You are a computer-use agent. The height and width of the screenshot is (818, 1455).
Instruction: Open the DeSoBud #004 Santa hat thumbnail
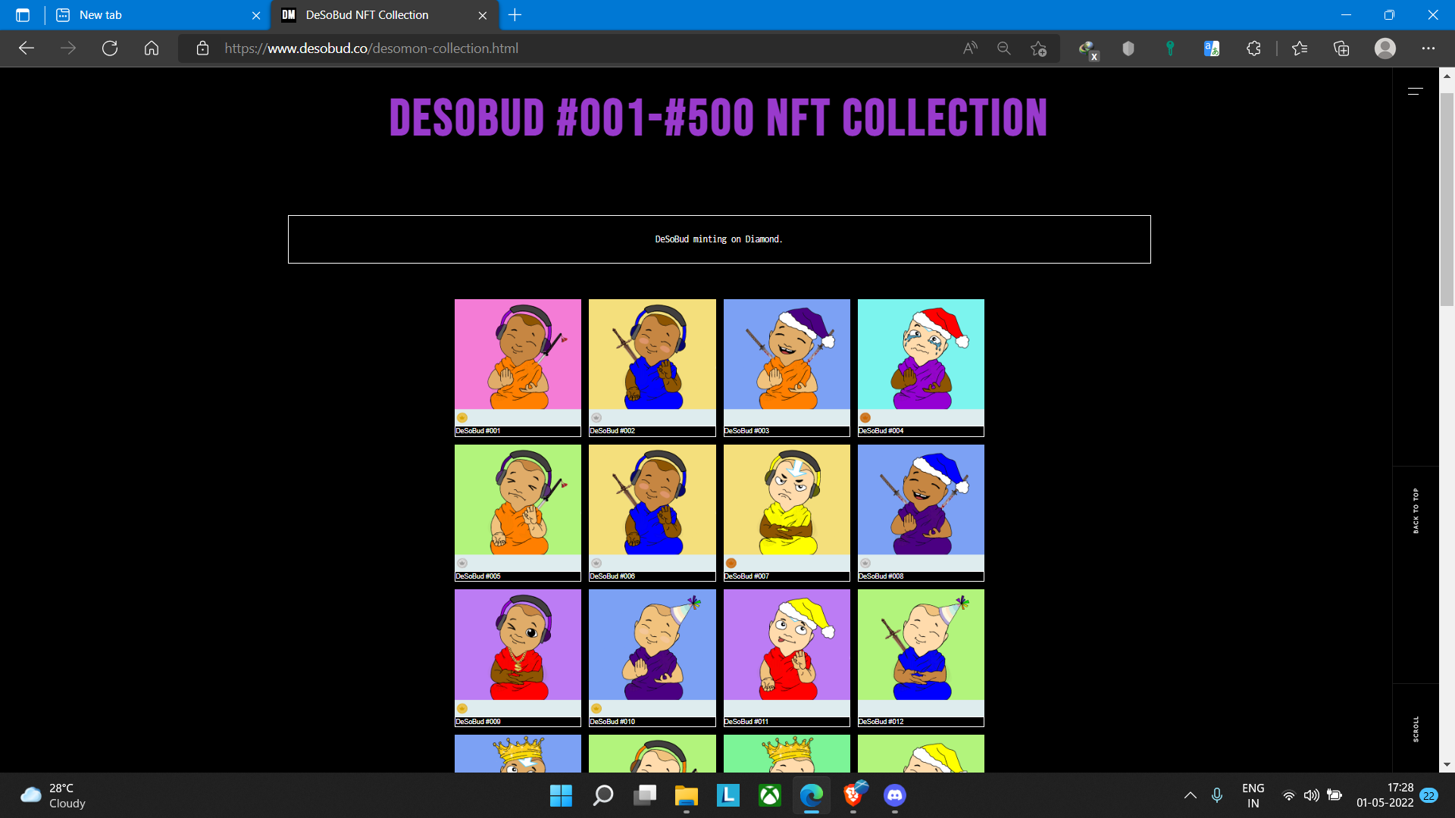(921, 354)
